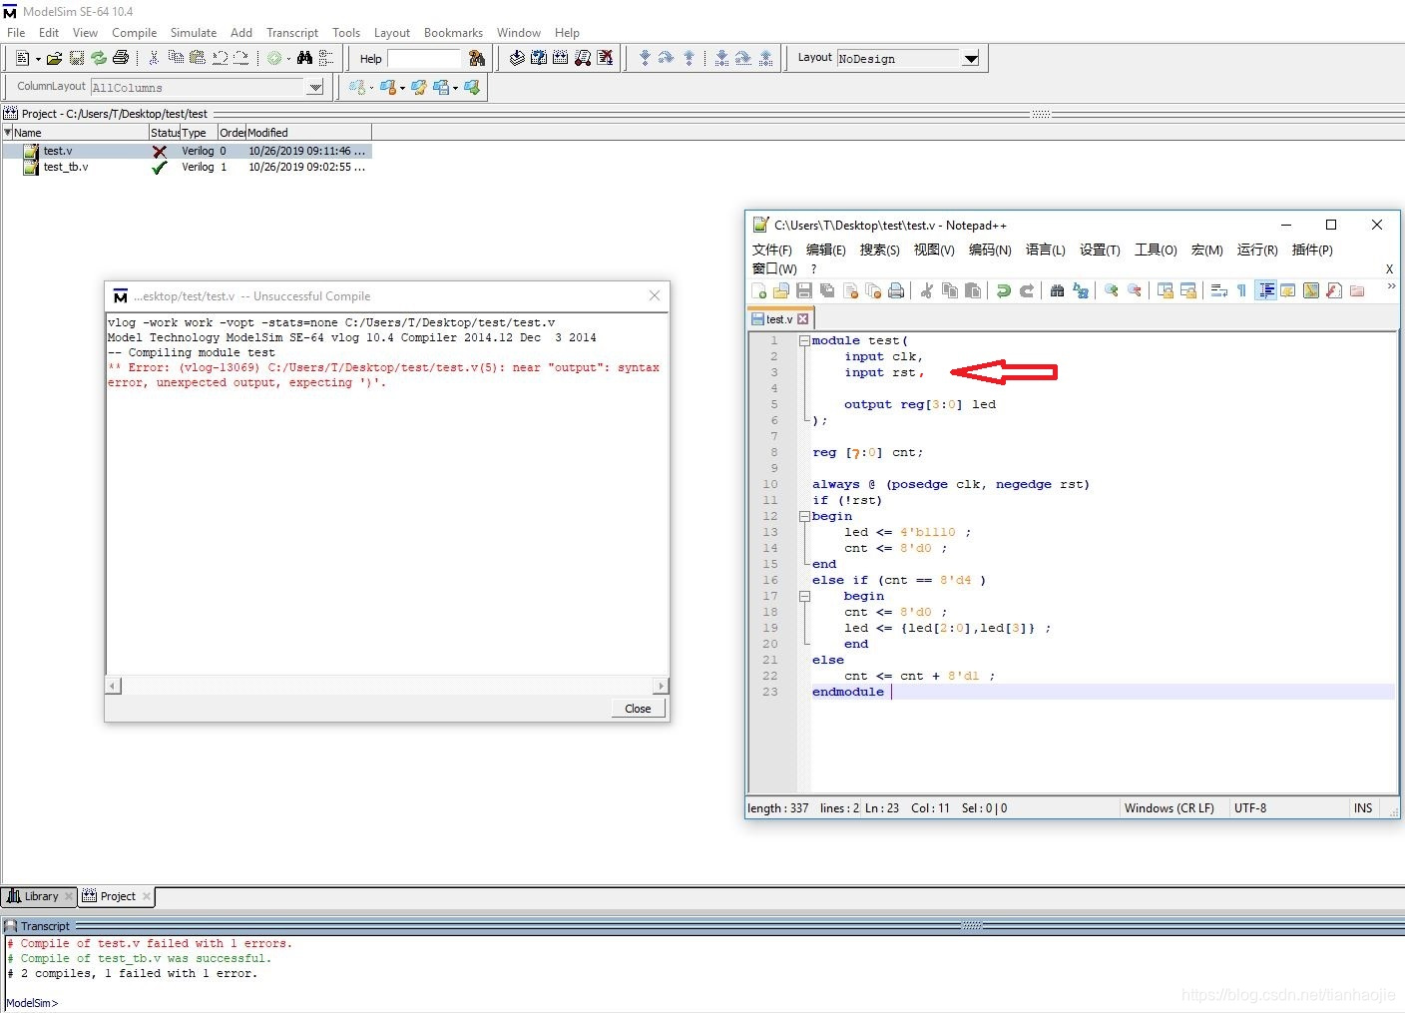Screen dimensions: 1405x1013
Task: Click ModelSim Compile toolbar icon
Action: [x=517, y=58]
